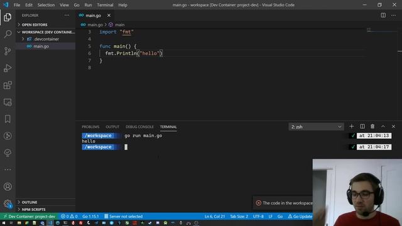Click the main symbol in breadcrumb
Screen dimensions: 402x226
tap(120, 24)
